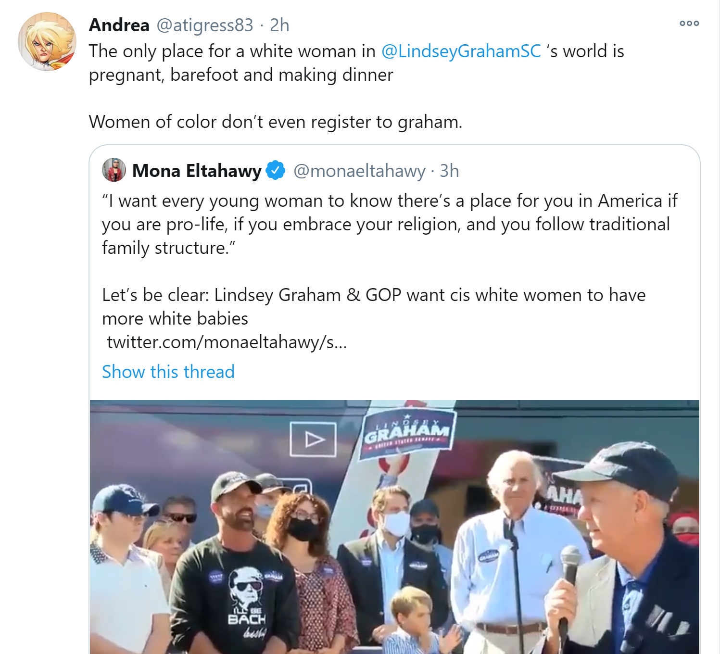720x654 pixels.
Task: Open the @monaeltahawy handle
Action: [x=359, y=171]
